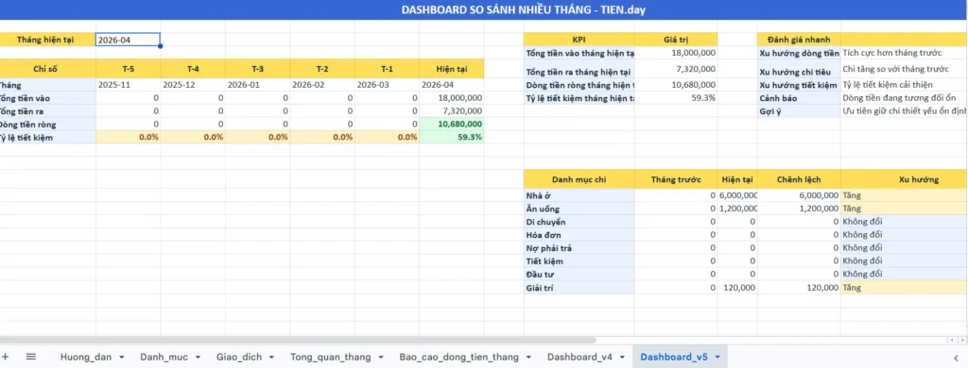Select the green 59.3% savings rate cell
Screen dimensions: 968x368
452,138
